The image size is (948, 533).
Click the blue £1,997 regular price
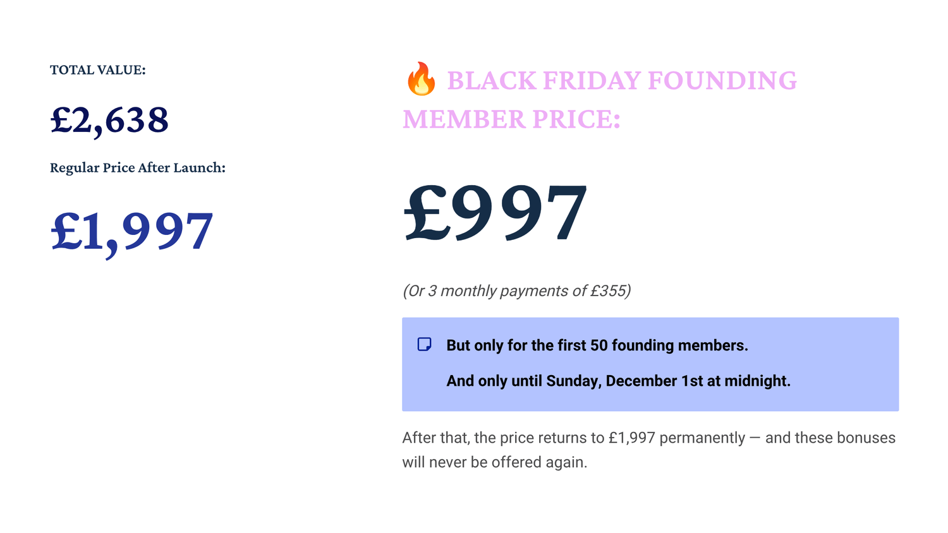coord(131,232)
